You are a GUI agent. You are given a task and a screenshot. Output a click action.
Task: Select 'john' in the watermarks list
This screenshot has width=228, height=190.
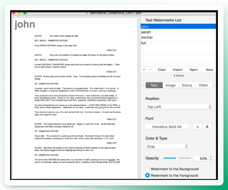[178, 27]
